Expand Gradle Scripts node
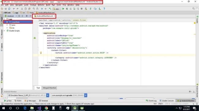Image resolution: width=199 pixels, height=111 pixels. tap(4, 31)
